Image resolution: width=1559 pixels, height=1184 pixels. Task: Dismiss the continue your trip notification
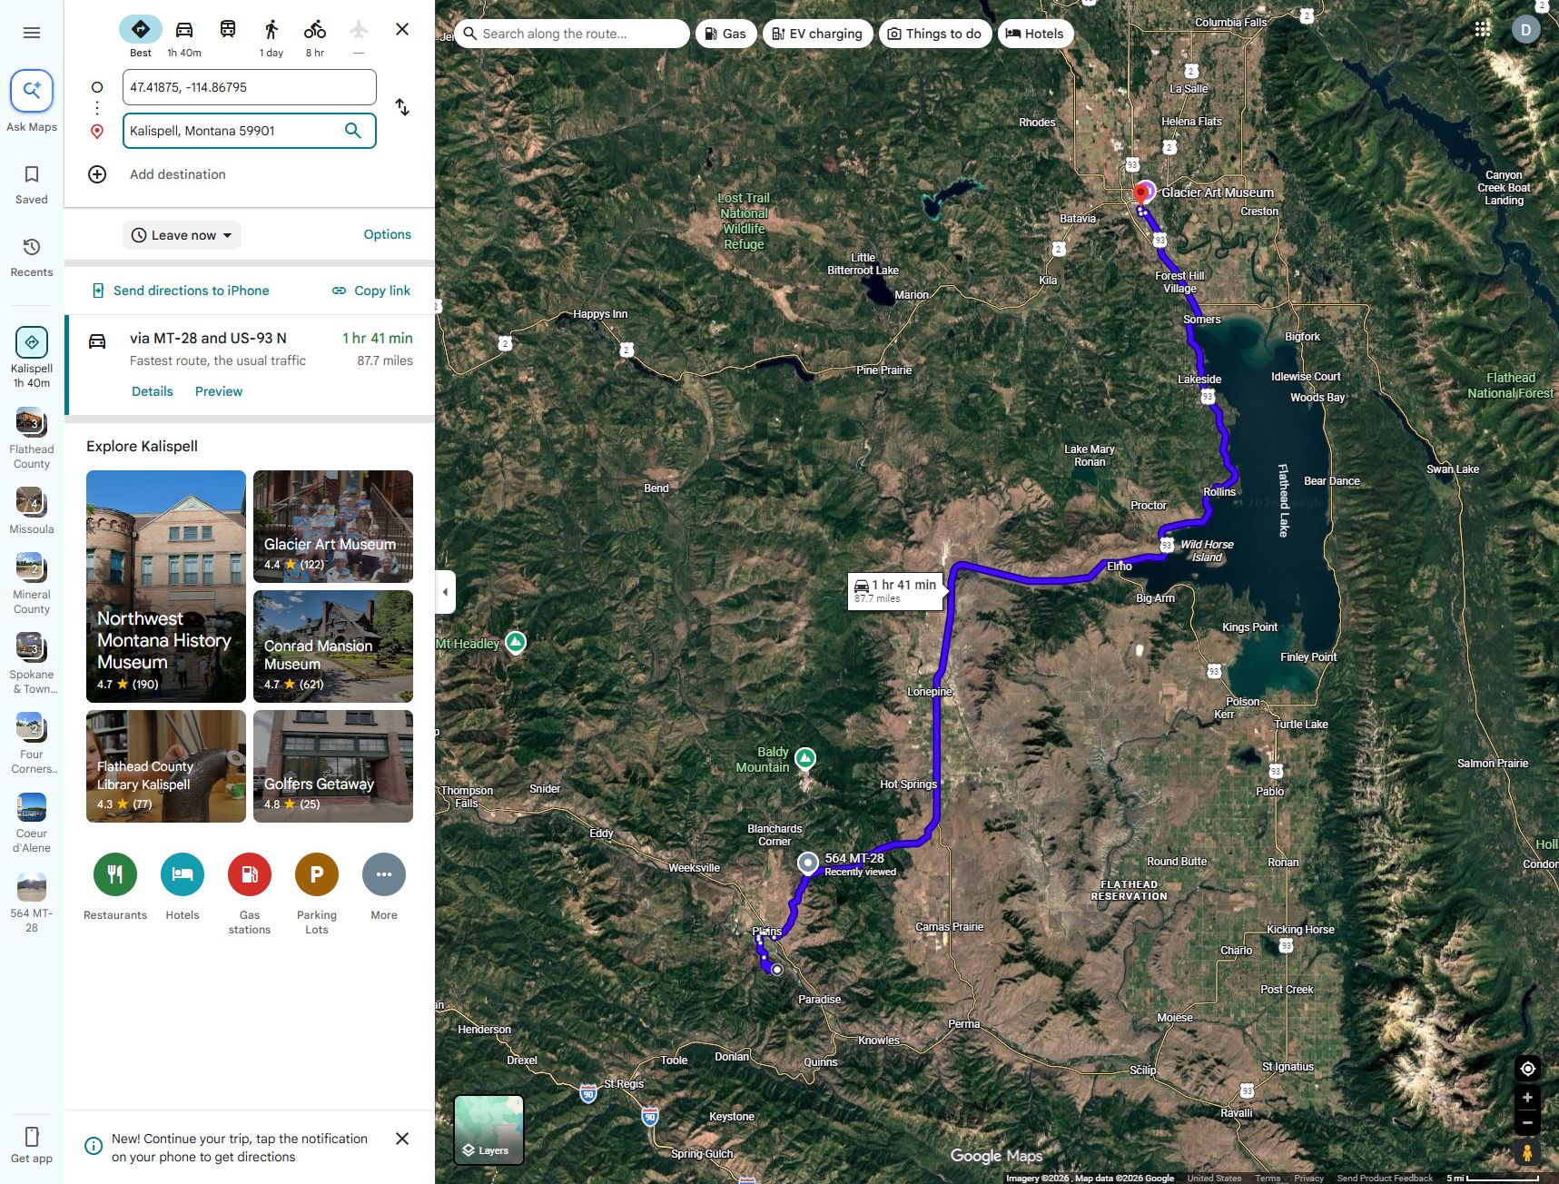[x=402, y=1139]
